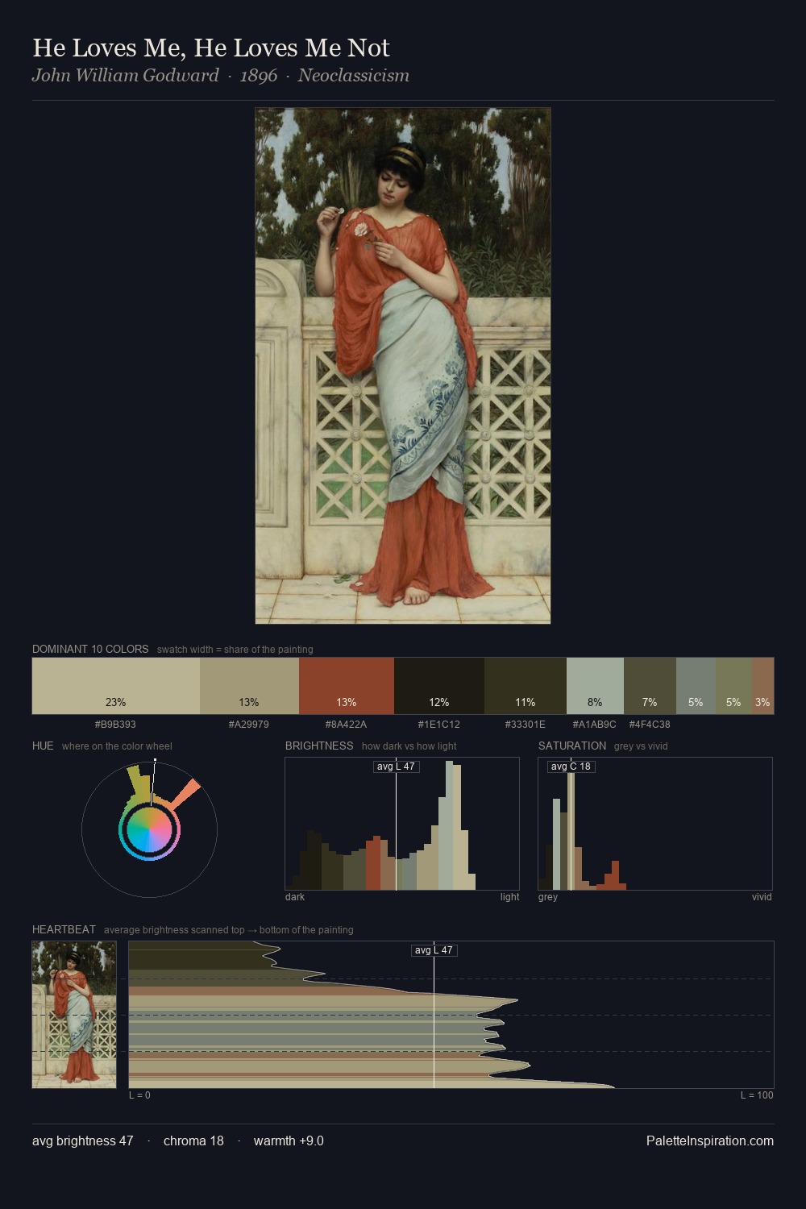Click the rust-red bars in Saturation histogram
This screenshot has width=806, height=1209.
tap(612, 878)
